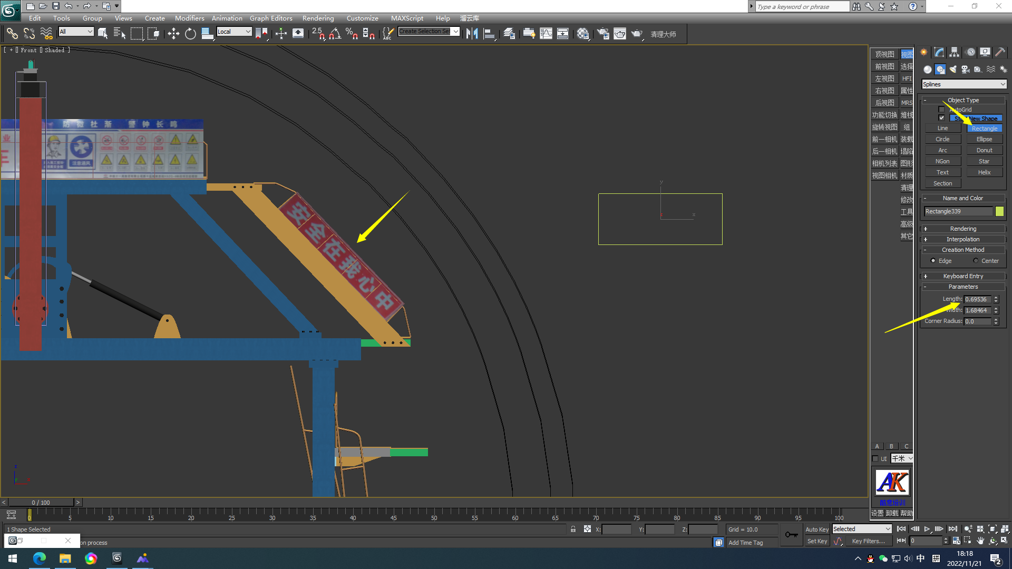Click the Corner Radius input field
Screen dimensions: 1012x569
977,321
